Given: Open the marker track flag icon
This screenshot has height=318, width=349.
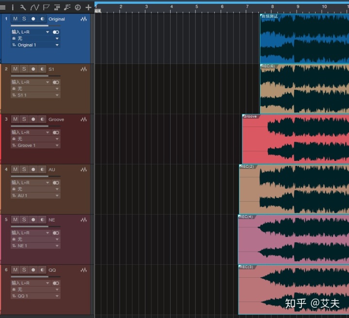Looking at the screenshot, I should pyautogui.click(x=46, y=8).
